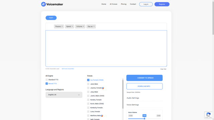Image resolution: width=214 pixels, height=120 pixels.
Task: Click the Log in button
Action: 146,4
